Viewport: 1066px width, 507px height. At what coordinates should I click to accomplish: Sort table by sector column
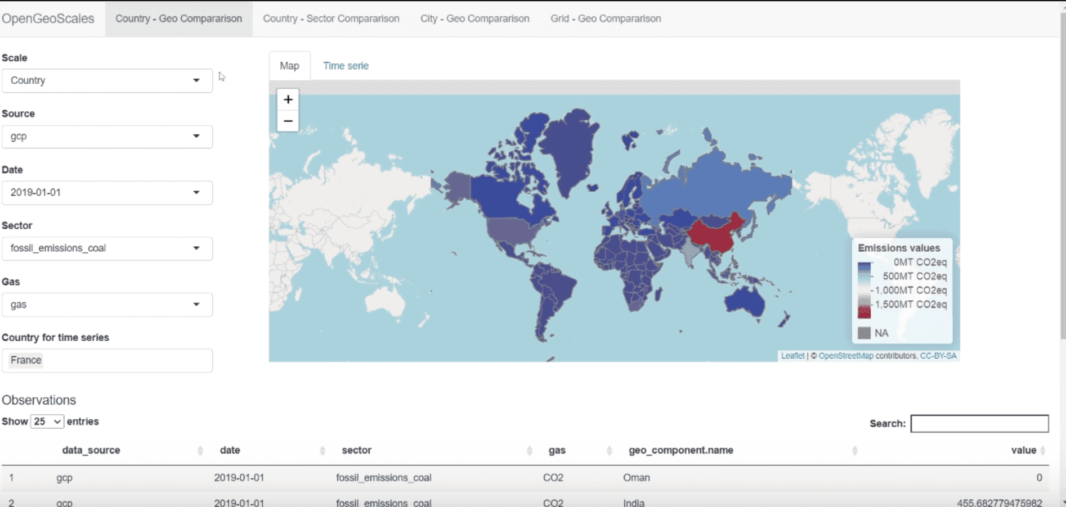356,450
